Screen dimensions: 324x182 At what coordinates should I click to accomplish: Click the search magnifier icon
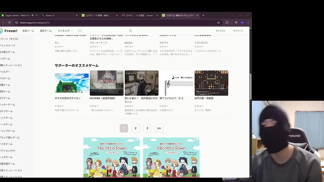(x=130, y=31)
